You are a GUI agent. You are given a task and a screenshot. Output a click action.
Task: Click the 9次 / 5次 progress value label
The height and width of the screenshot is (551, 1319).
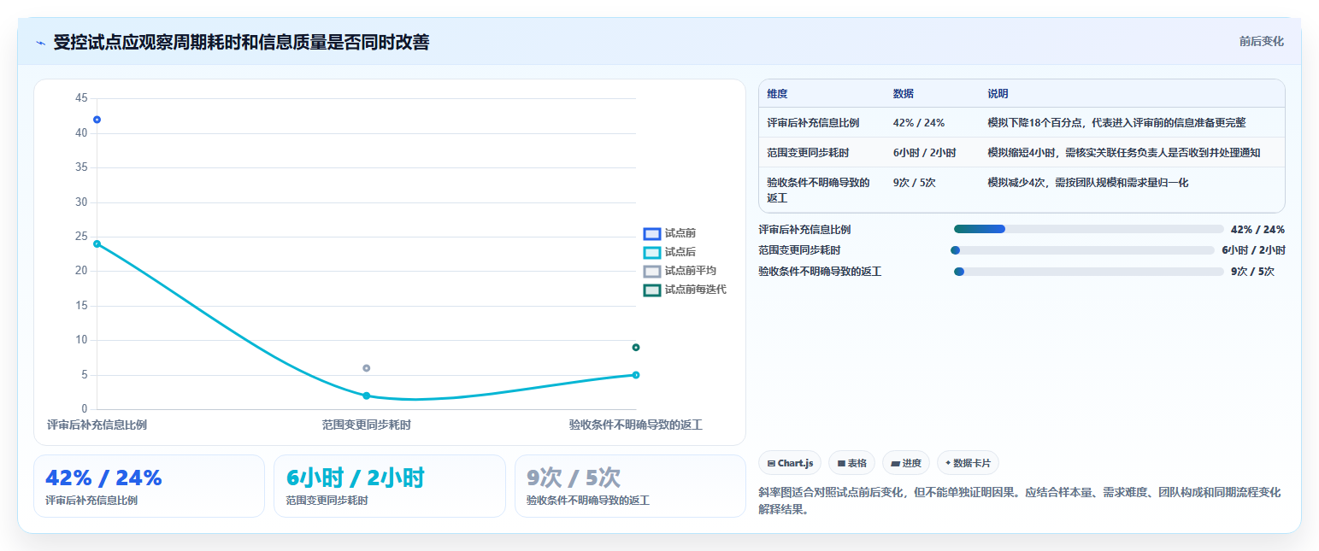[1252, 272]
